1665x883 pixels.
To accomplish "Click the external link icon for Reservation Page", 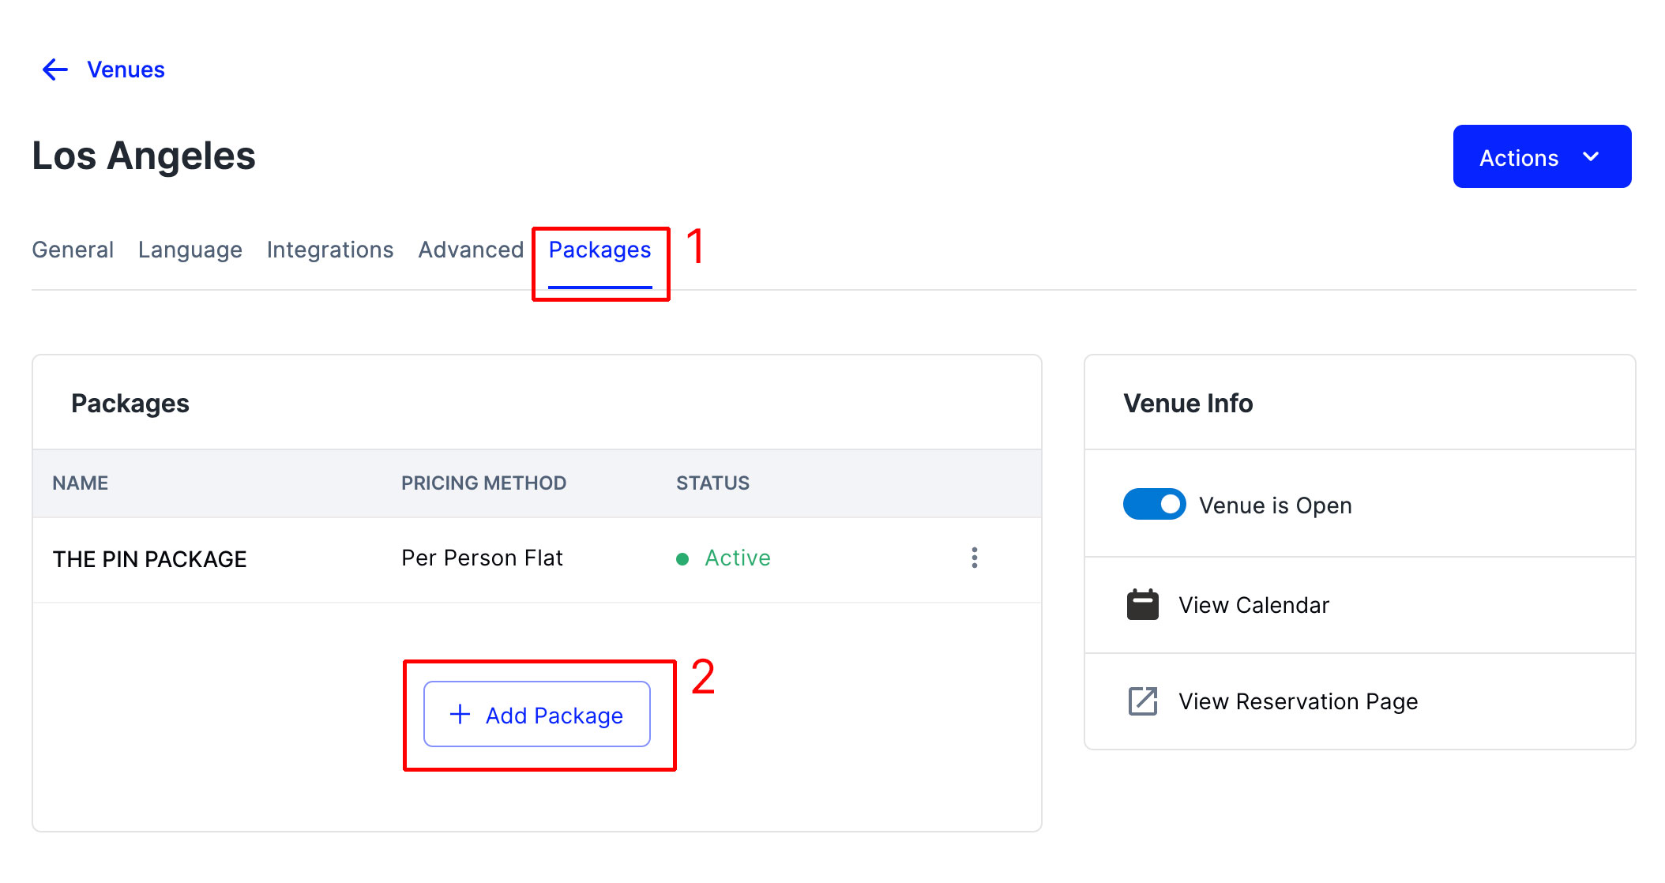I will click(1142, 701).
